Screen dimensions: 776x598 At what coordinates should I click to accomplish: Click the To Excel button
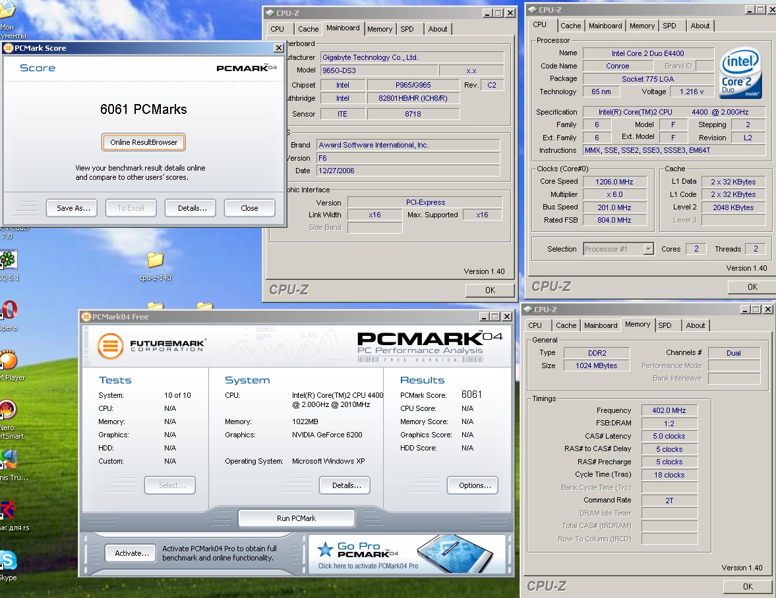click(131, 208)
